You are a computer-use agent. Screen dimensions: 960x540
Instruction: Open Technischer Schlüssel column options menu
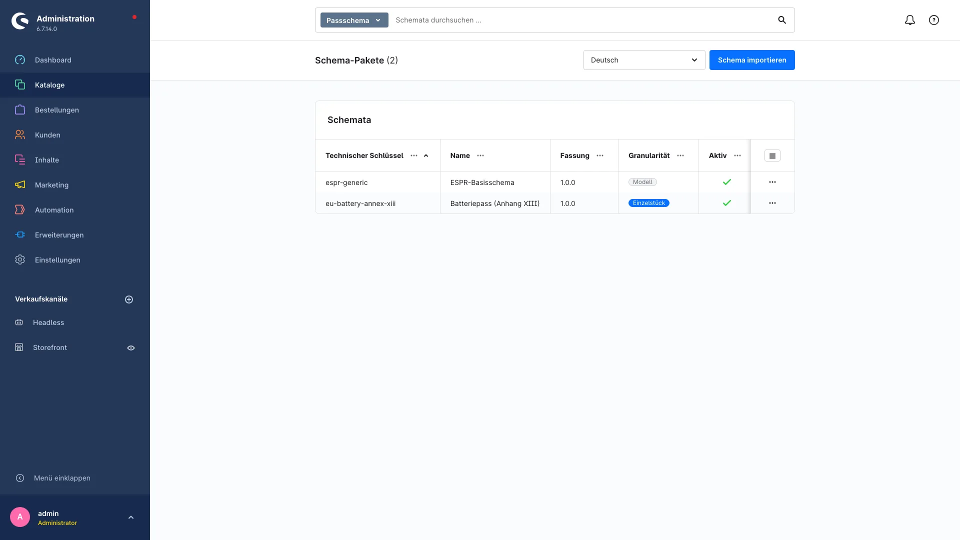414,156
